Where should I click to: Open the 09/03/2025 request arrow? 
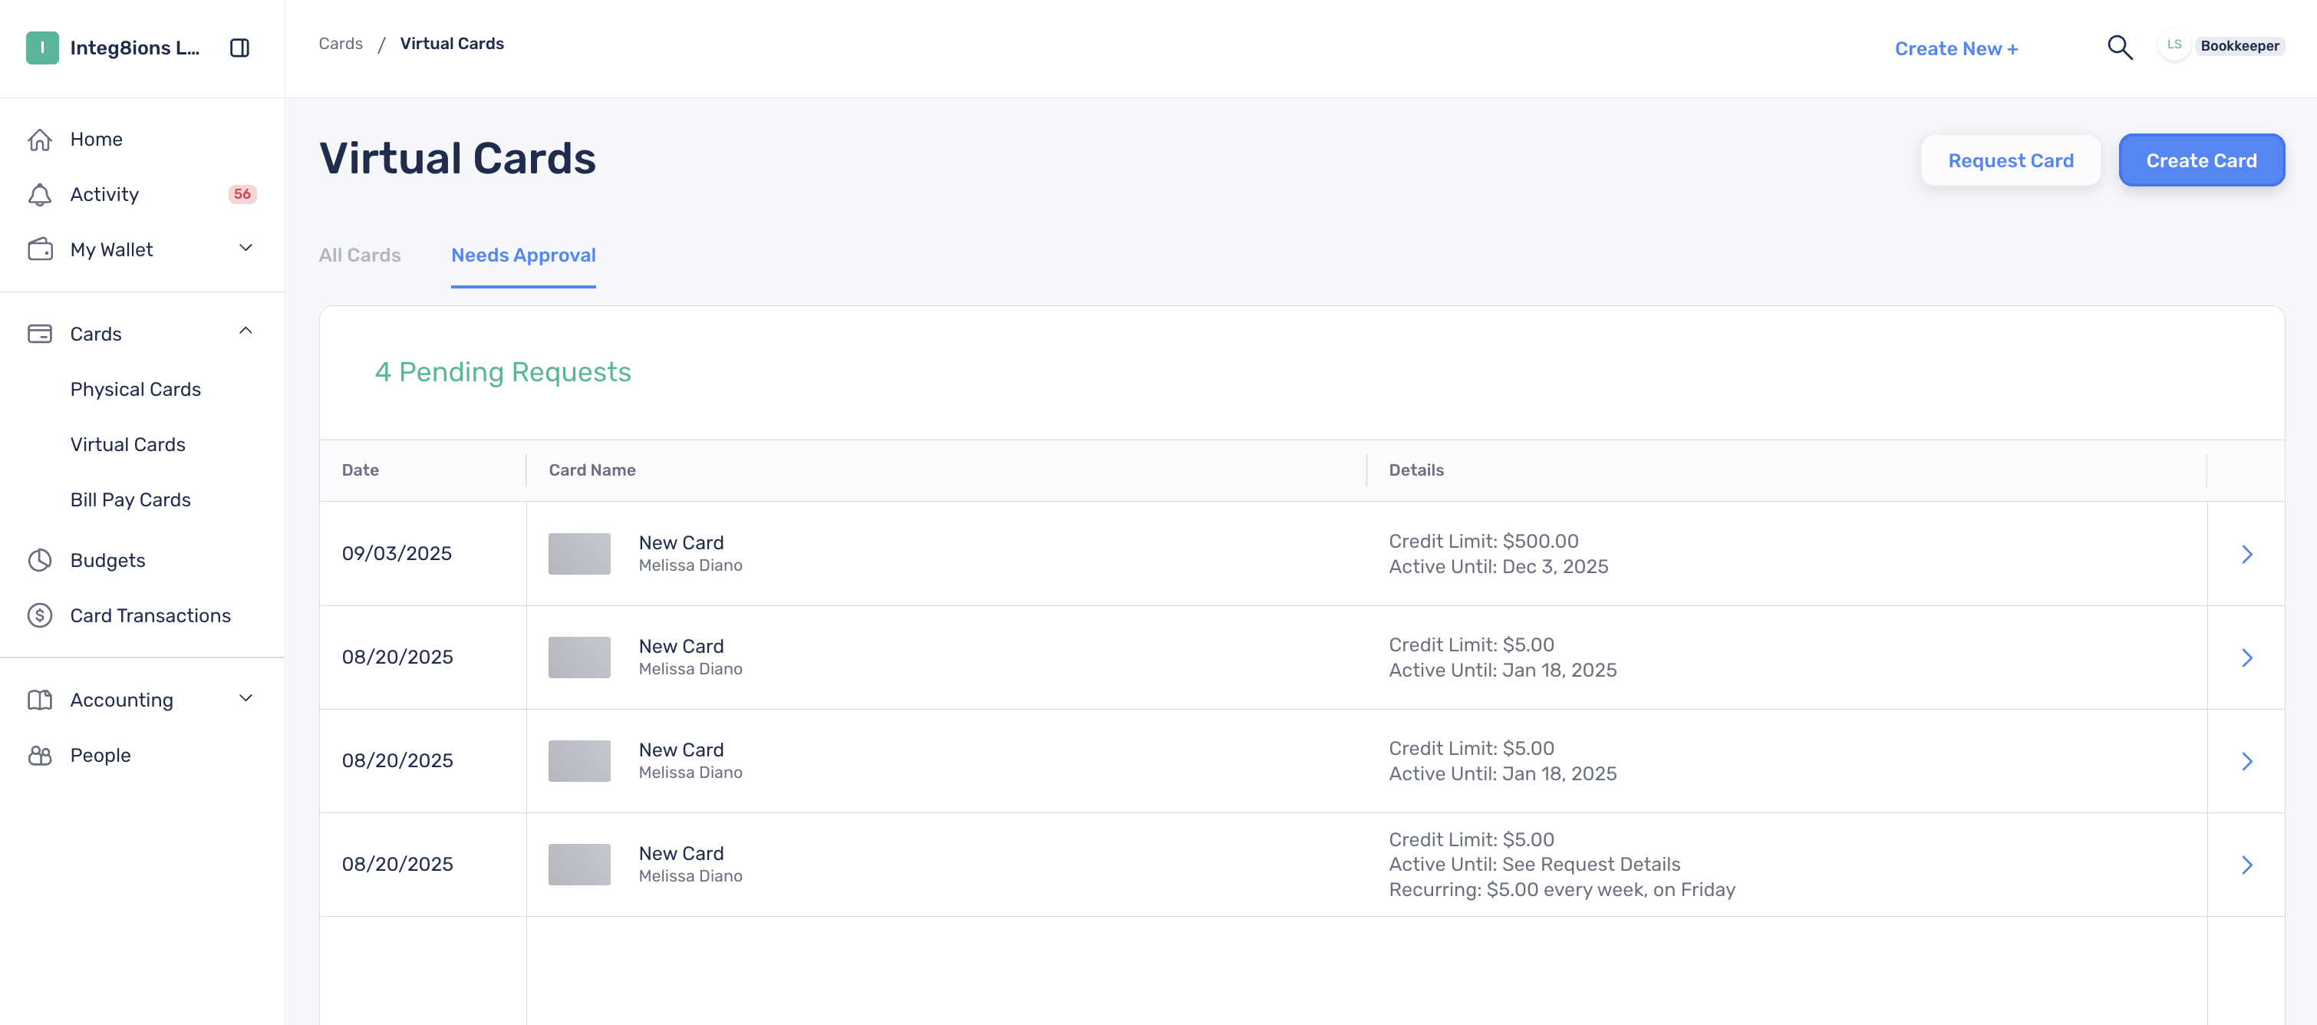pos(2247,554)
